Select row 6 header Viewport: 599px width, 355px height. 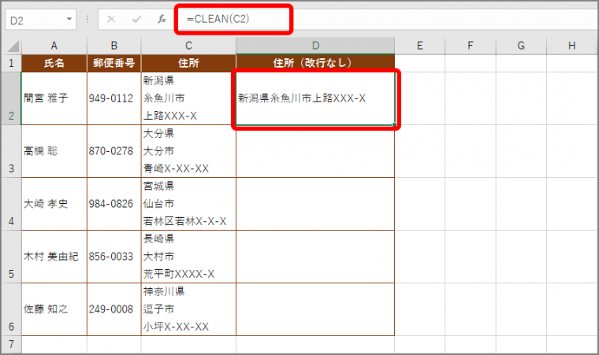(11, 309)
